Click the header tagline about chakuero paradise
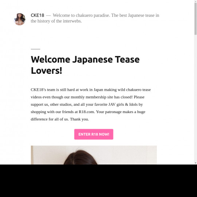This screenshot has height=197, width=197. [x=95, y=18]
